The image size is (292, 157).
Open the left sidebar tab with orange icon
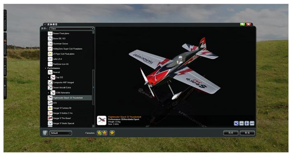pos(5,44)
